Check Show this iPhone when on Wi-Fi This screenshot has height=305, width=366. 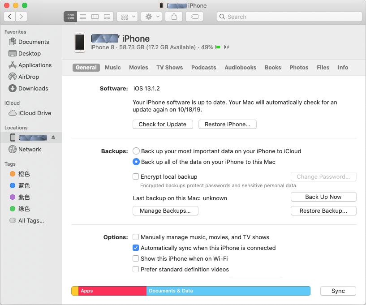136,258
